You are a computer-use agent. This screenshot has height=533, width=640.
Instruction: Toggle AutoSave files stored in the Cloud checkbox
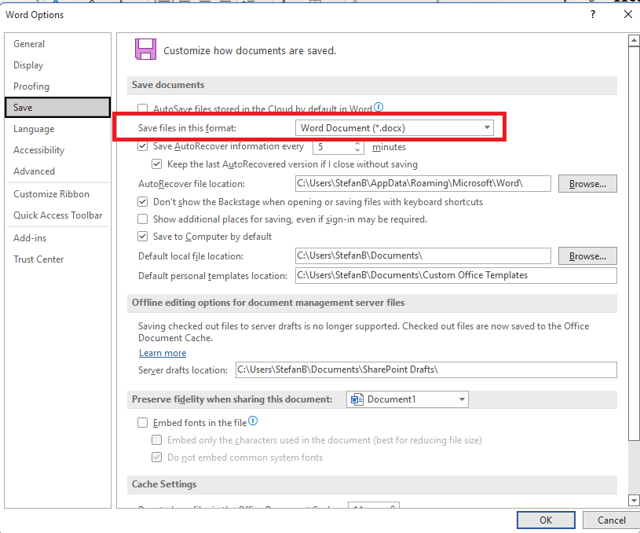(142, 108)
